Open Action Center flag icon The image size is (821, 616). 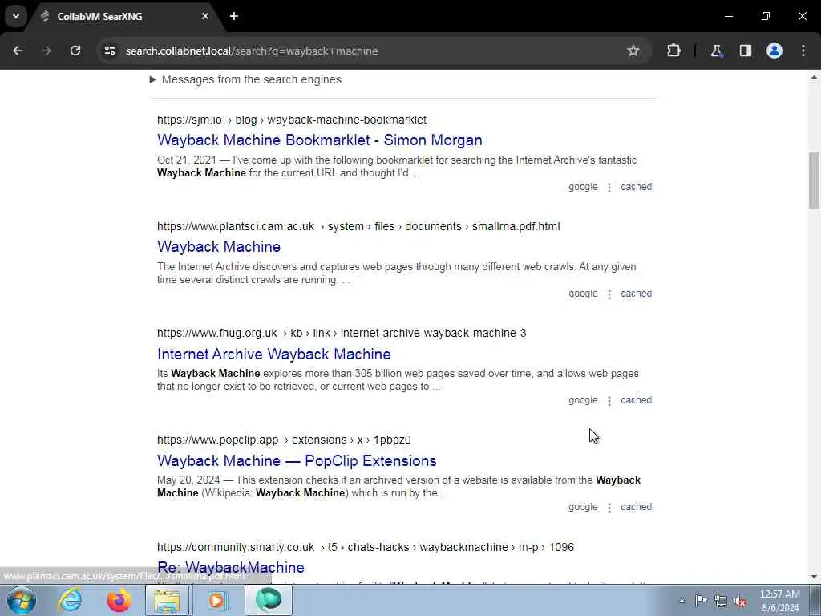pyautogui.click(x=701, y=601)
